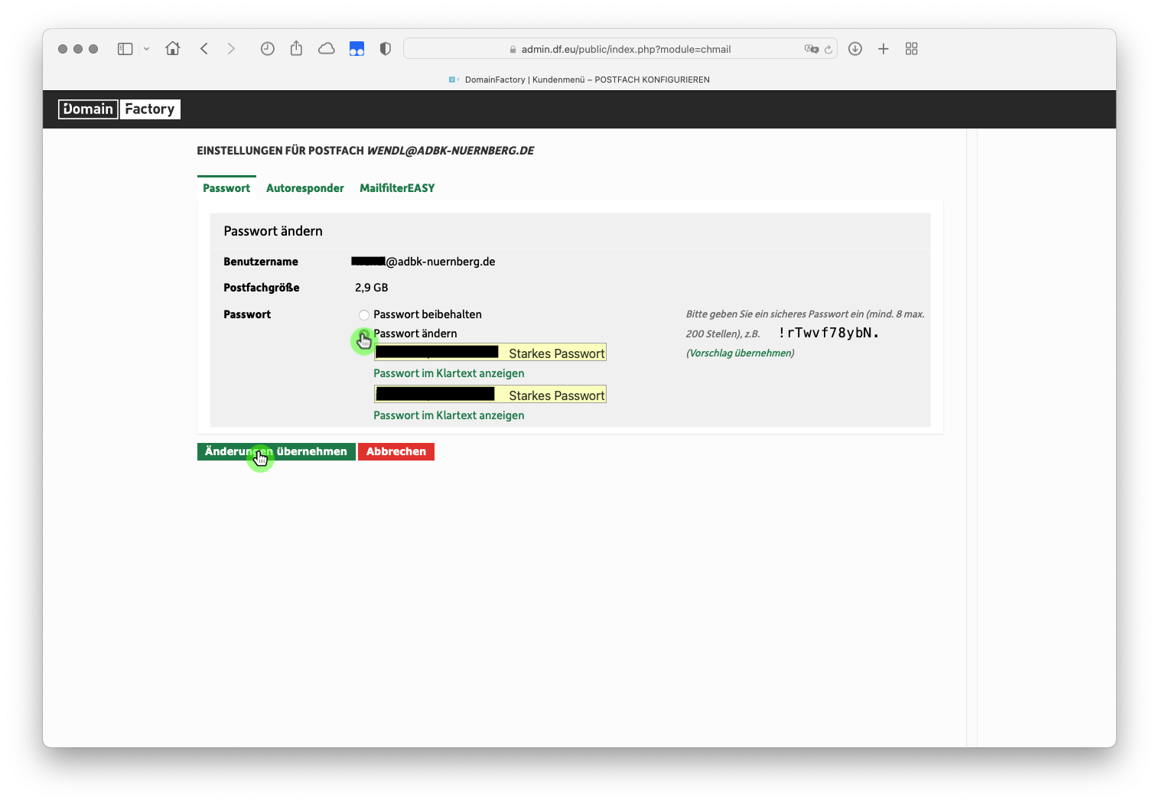Viewport: 1159px width, 804px height.
Task: Show the tab overview grid icon
Action: coord(911,49)
